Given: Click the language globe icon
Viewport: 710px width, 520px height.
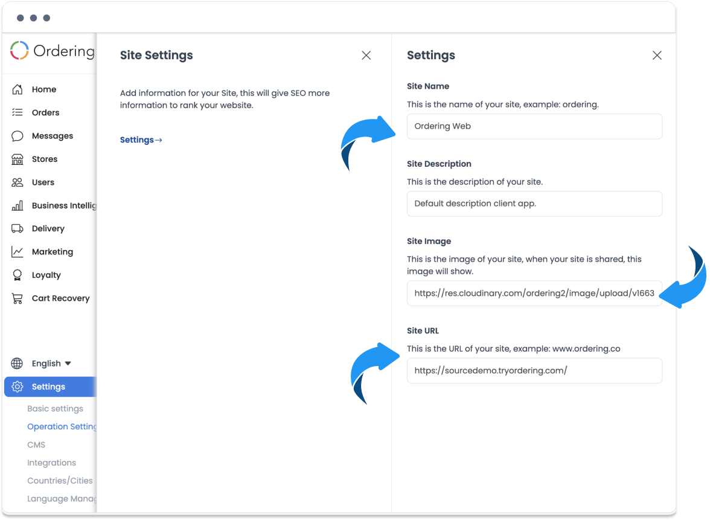Looking at the screenshot, I should point(17,364).
